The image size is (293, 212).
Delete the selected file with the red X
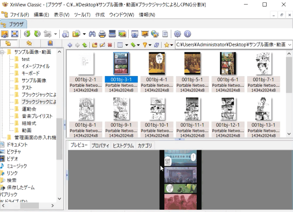(110, 45)
